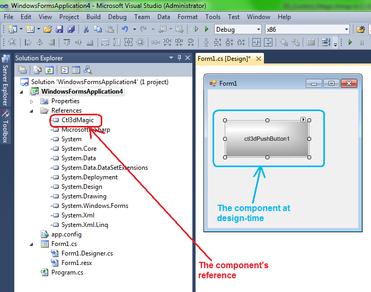Click the Undo arrow in the toolbar
This screenshot has width=371, height=292.
(125, 30)
